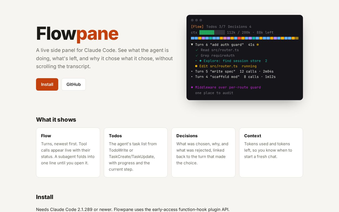
Task: Click the orange Install button
Action: (x=47, y=84)
